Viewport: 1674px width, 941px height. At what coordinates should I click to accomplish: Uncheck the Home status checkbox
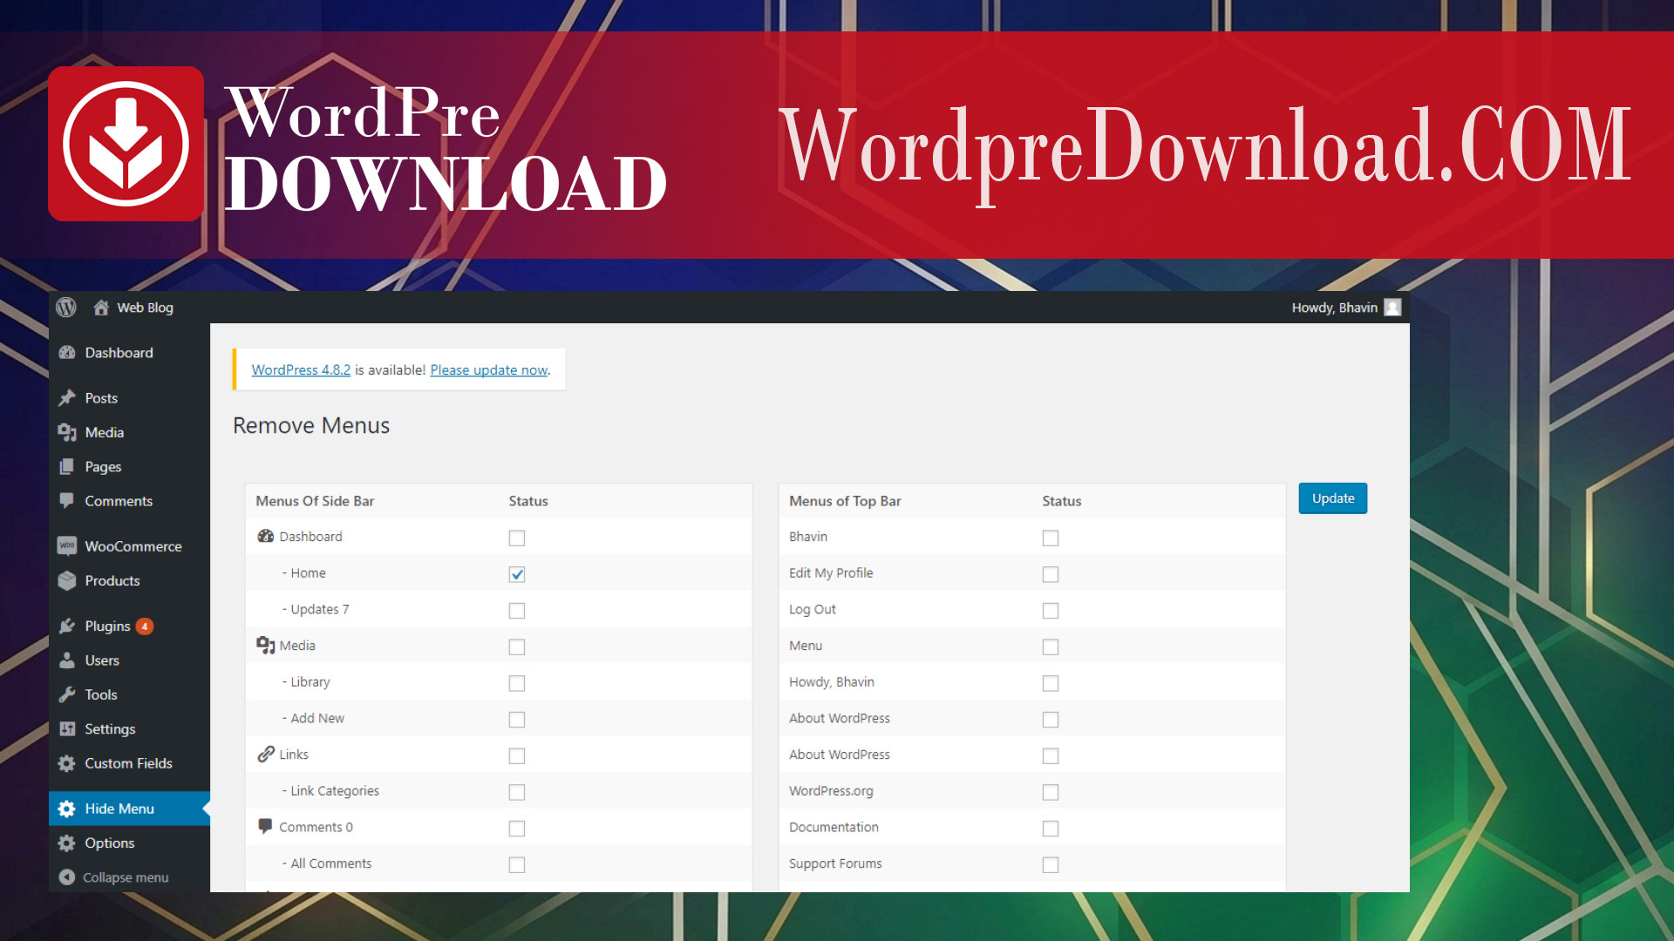pos(517,574)
